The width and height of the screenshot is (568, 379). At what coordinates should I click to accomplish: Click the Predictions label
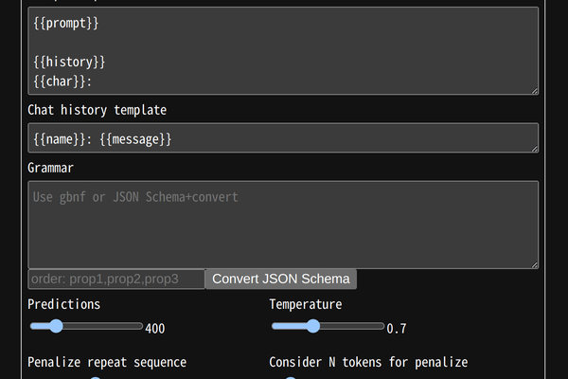pos(63,304)
